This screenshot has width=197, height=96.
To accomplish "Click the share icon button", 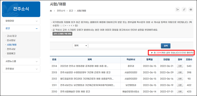I will (x=178, y=9).
